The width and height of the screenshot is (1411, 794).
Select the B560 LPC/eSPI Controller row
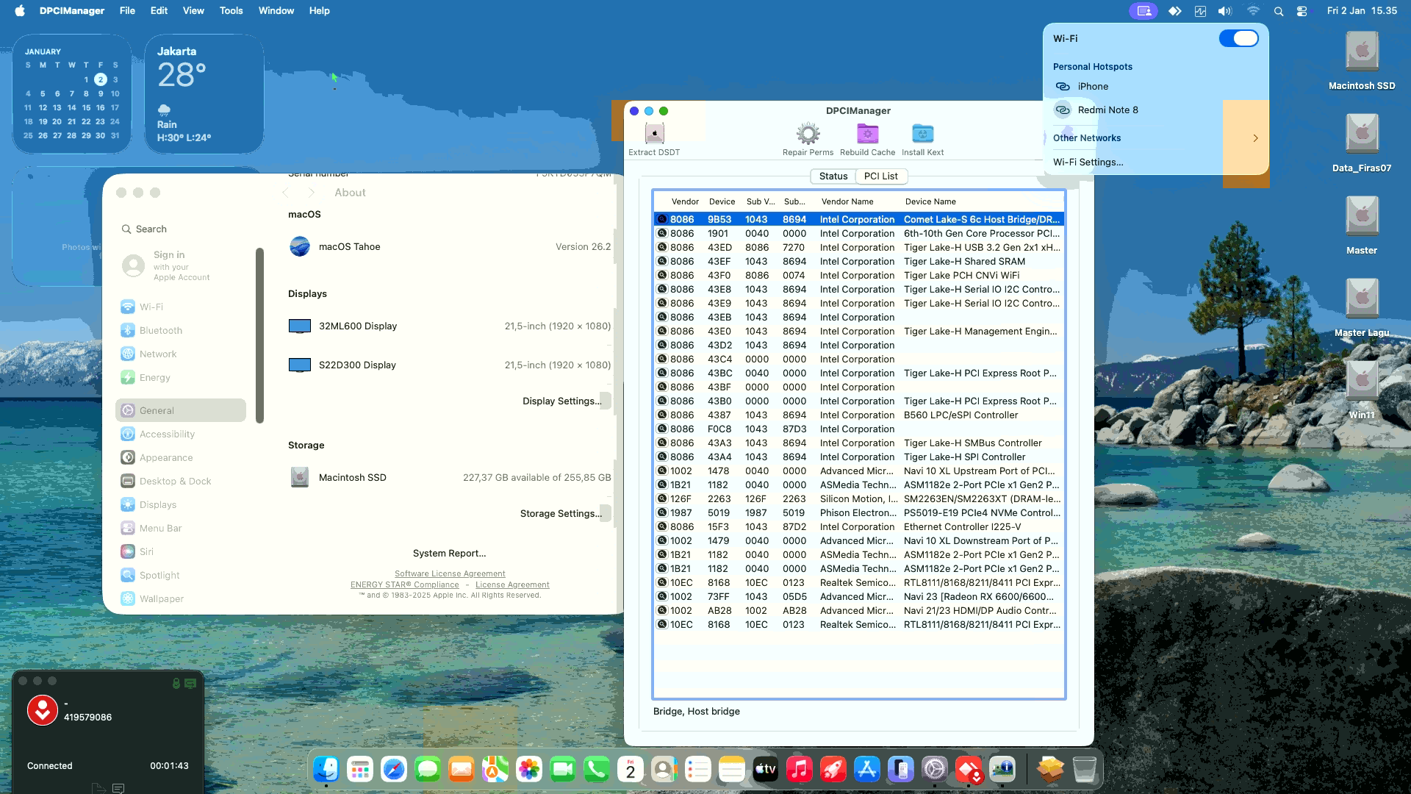(858, 415)
